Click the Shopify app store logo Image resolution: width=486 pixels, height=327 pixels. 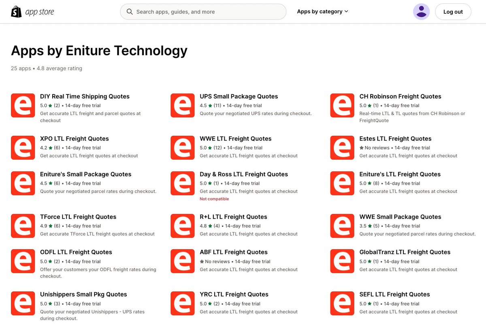[x=32, y=12]
